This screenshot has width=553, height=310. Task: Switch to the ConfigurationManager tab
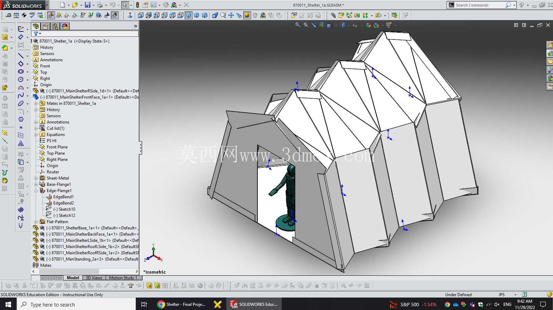click(x=55, y=26)
